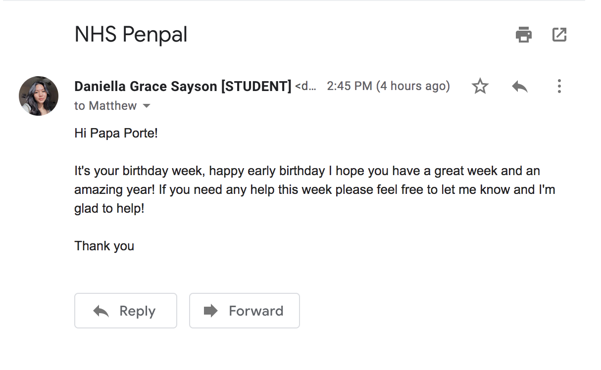The image size is (601, 370).
Task: Click the sender name Daniella Grace Sayson
Action: click(182, 87)
